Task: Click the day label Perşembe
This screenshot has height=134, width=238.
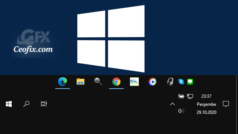Action: [x=207, y=104]
